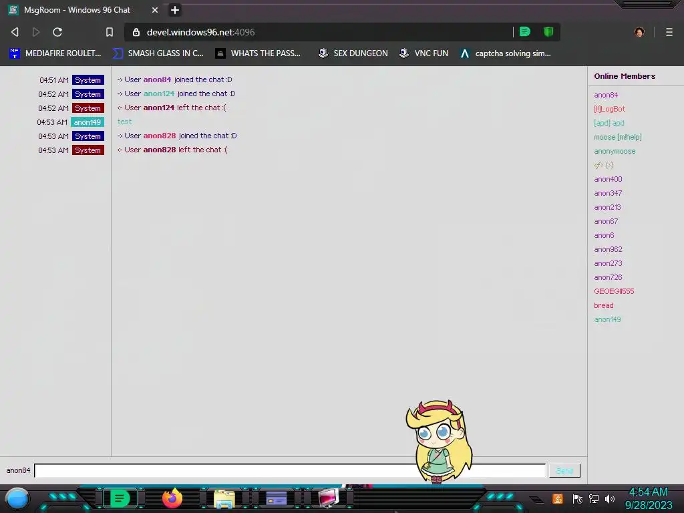
Task: Go back with the browser back arrow
Action: pos(15,32)
